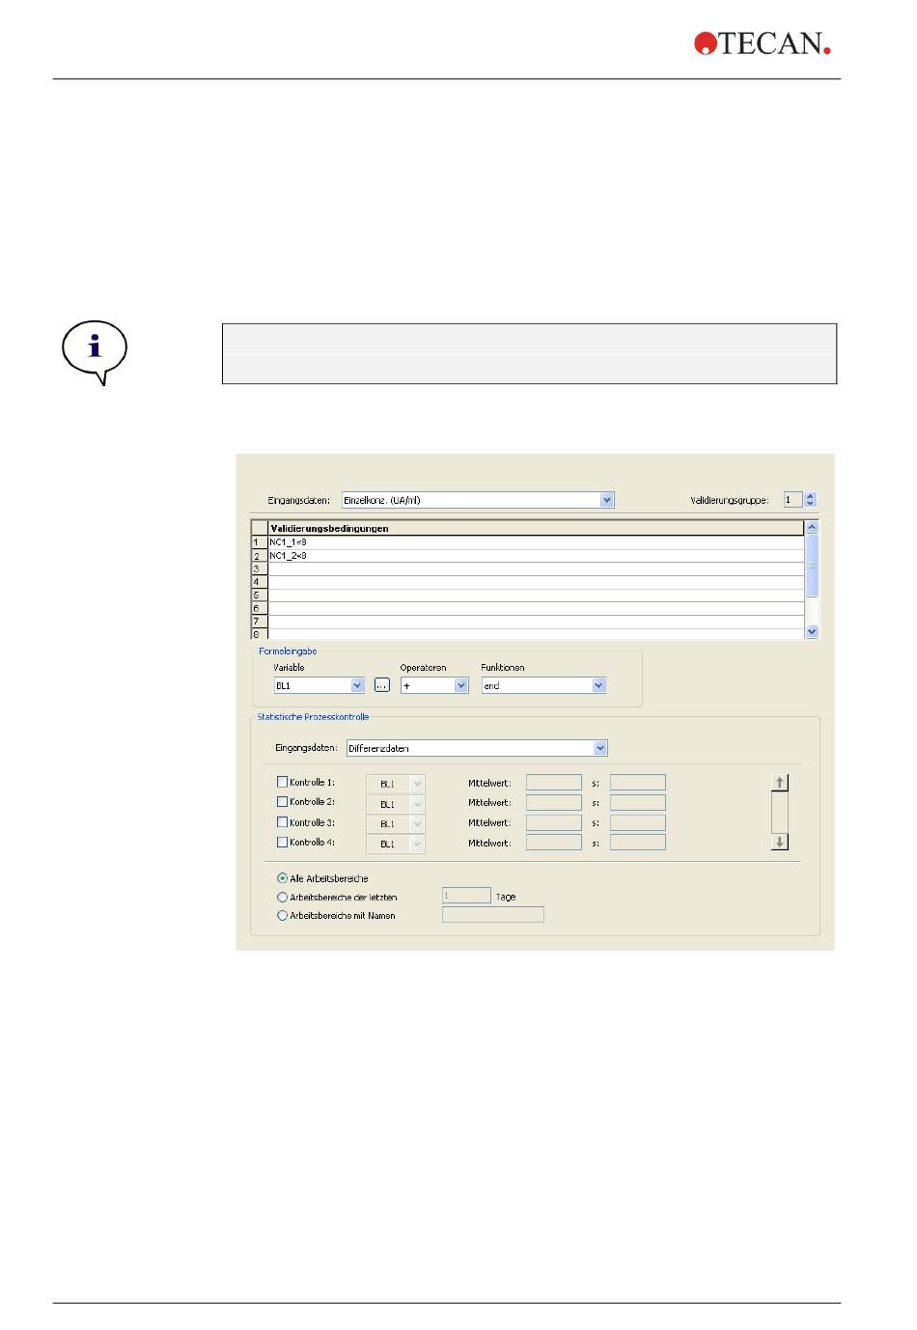Open the Funktionen dropdown showing 'and'
The height and width of the screenshot is (1330, 917).
(598, 685)
